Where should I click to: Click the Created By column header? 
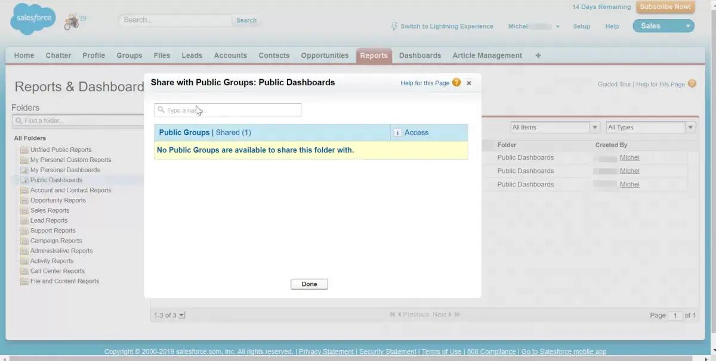pyautogui.click(x=612, y=145)
